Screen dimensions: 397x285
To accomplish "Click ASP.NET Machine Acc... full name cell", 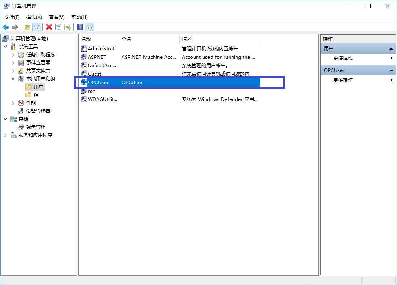I will pos(149,57).
